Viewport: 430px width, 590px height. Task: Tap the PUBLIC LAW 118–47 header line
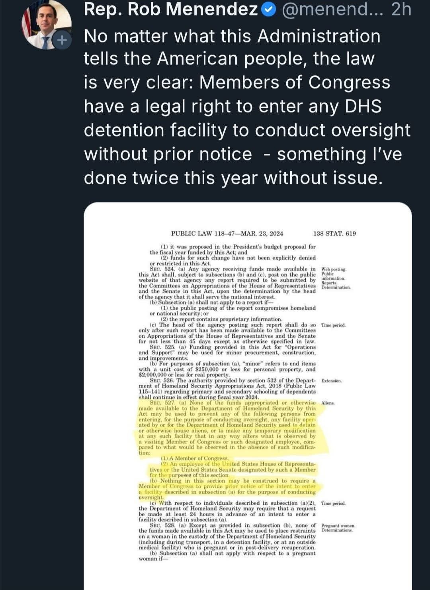[227, 233]
